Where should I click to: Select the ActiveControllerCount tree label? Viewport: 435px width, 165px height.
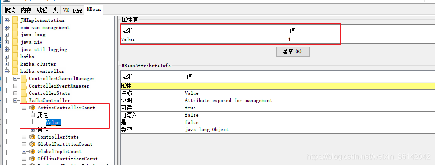67,108
